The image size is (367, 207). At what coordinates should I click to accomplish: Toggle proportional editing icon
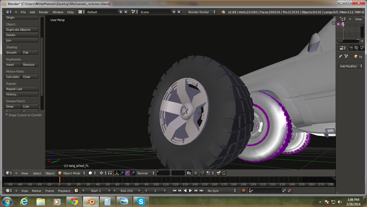196,173
